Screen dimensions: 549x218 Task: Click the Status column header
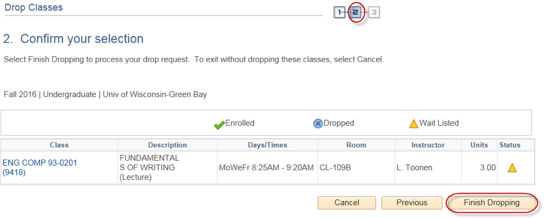tap(510, 145)
